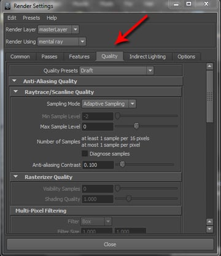Select the Quality tab
Viewport: 221px width, 256px height.
[109, 56]
